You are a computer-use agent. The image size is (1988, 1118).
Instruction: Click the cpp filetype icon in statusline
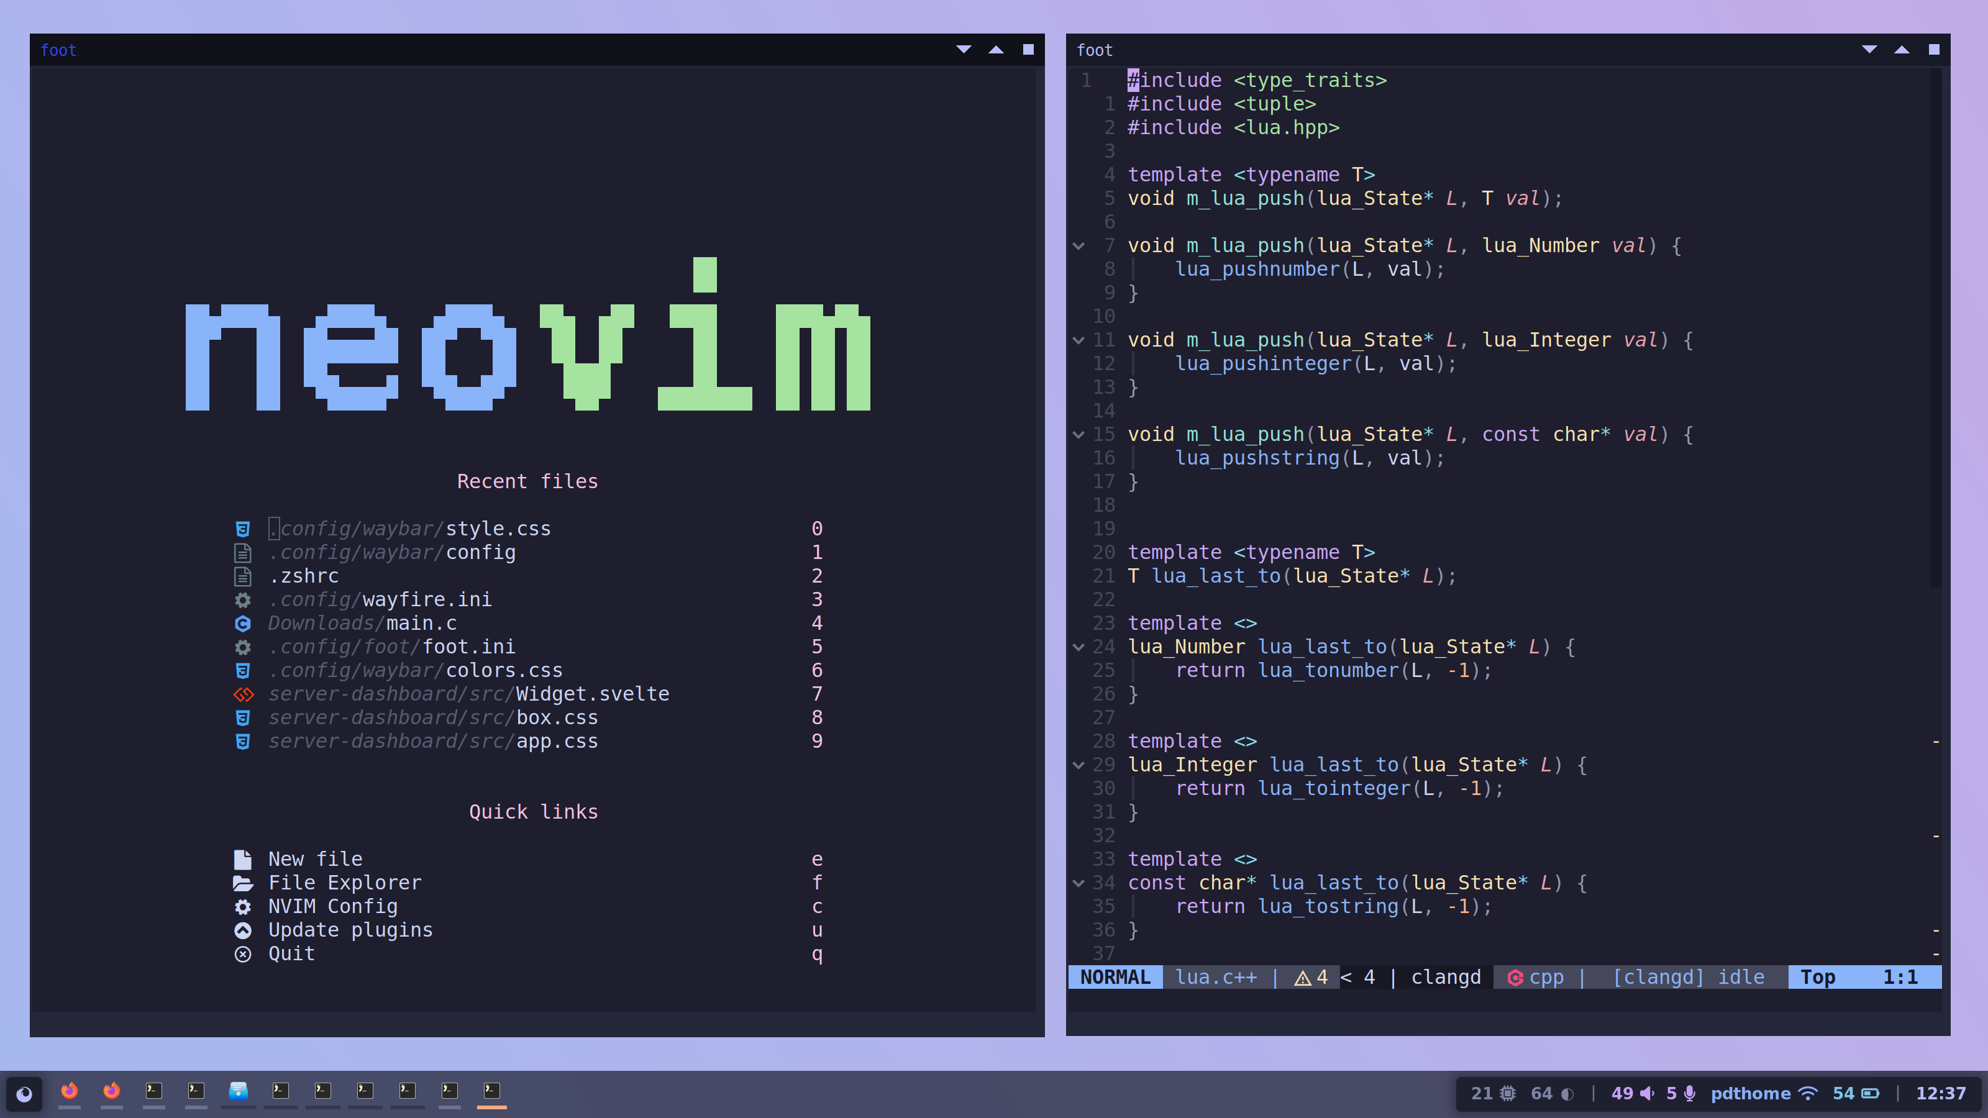[x=1515, y=978]
